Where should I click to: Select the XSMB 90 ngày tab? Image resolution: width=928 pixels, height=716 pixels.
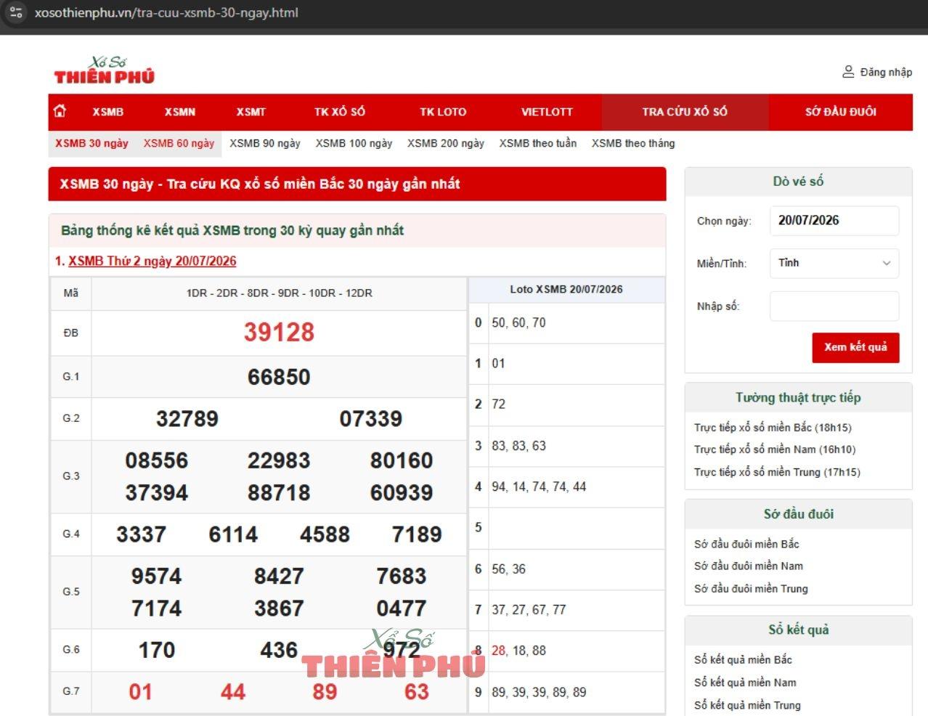coord(265,143)
